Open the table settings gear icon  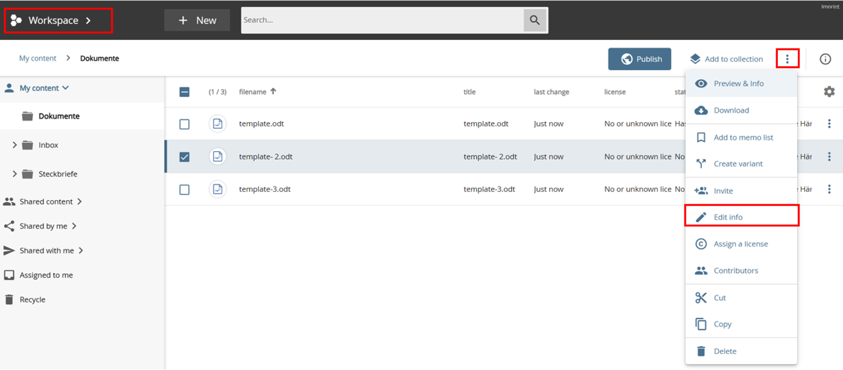coord(828,92)
